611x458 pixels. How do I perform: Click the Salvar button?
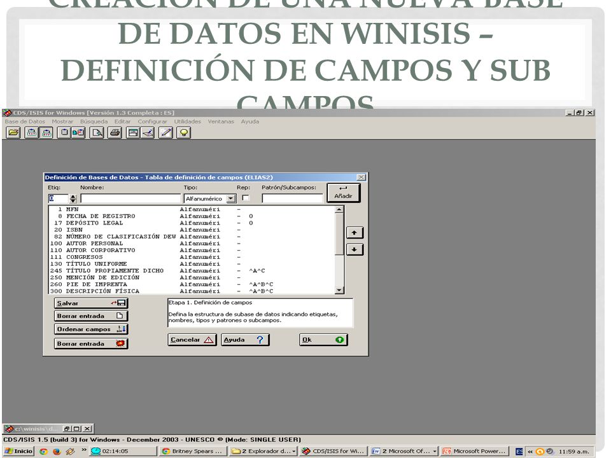tap(91, 303)
